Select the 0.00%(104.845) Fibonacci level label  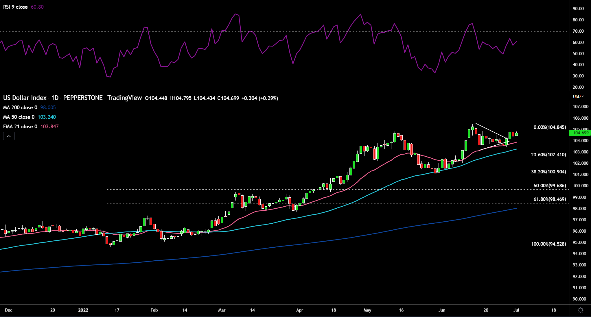pos(550,127)
